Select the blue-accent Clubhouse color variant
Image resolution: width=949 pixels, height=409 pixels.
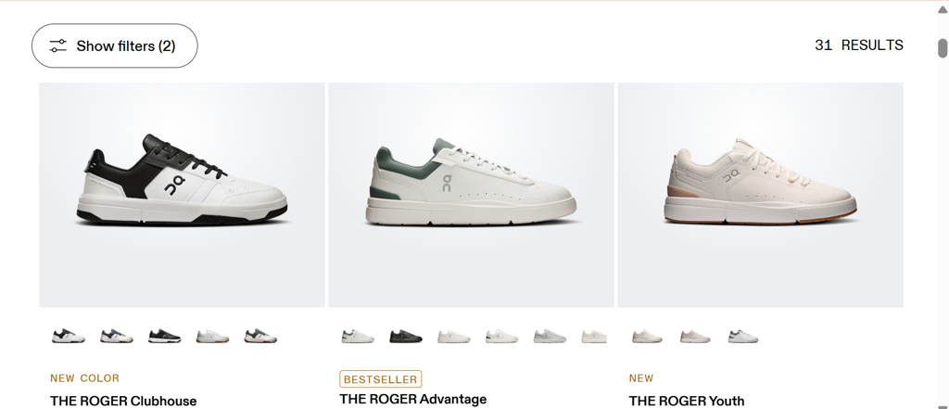(x=116, y=336)
